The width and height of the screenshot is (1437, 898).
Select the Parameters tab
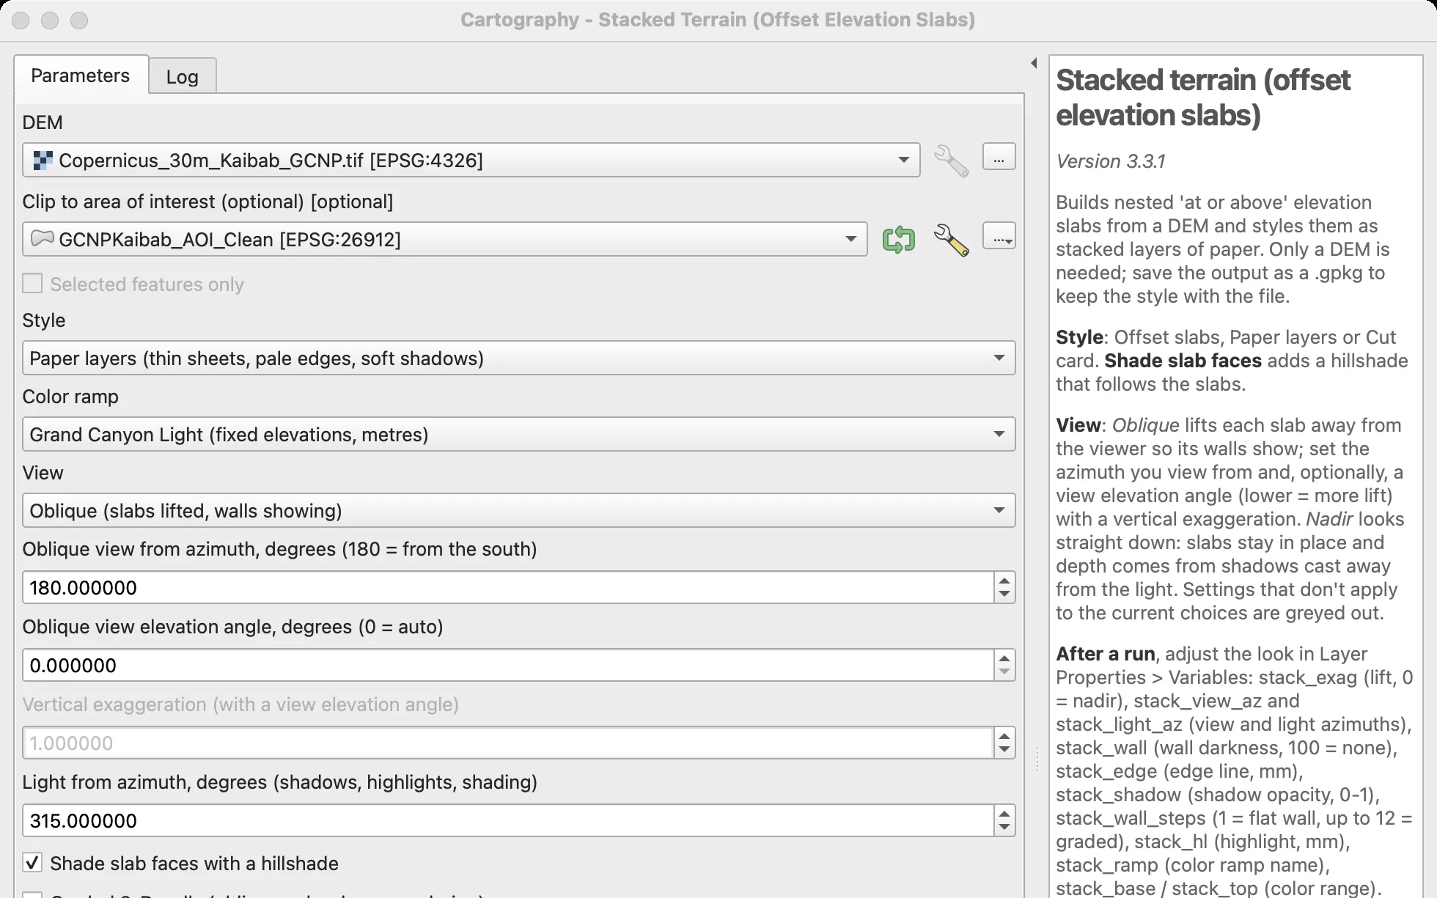(81, 75)
